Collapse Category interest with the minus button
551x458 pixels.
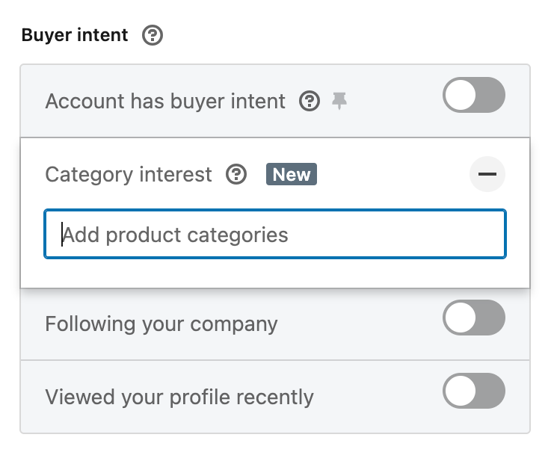tap(487, 174)
